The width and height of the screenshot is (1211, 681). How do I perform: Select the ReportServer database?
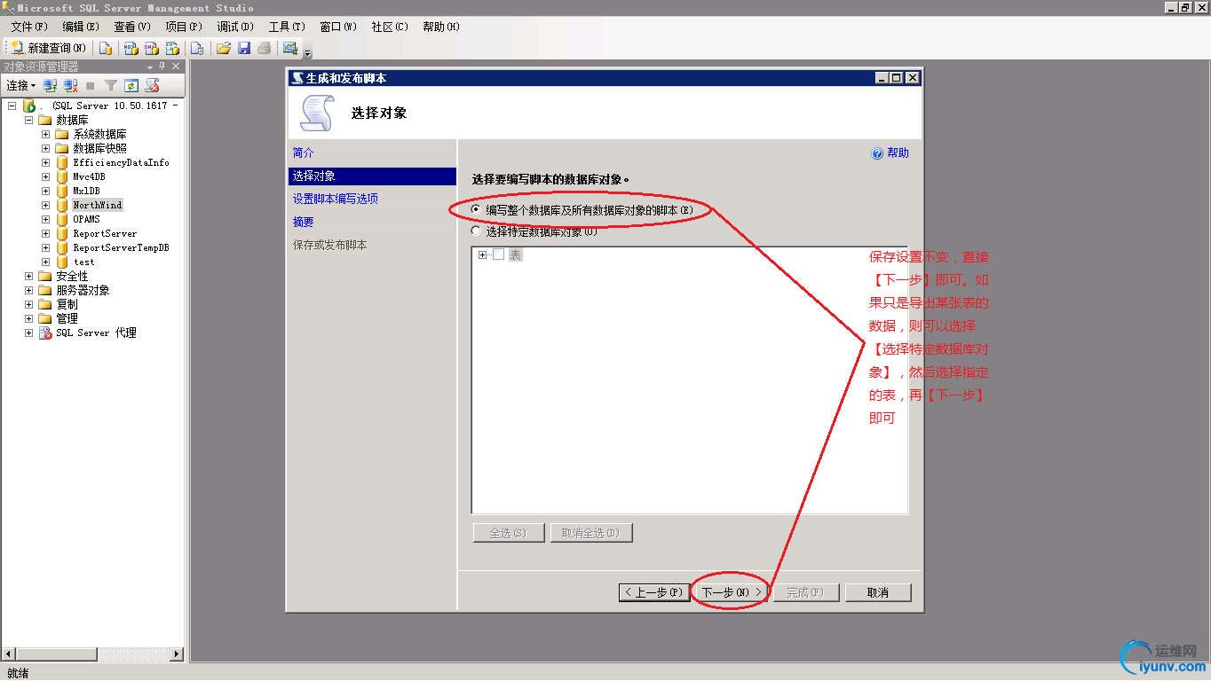pos(105,233)
